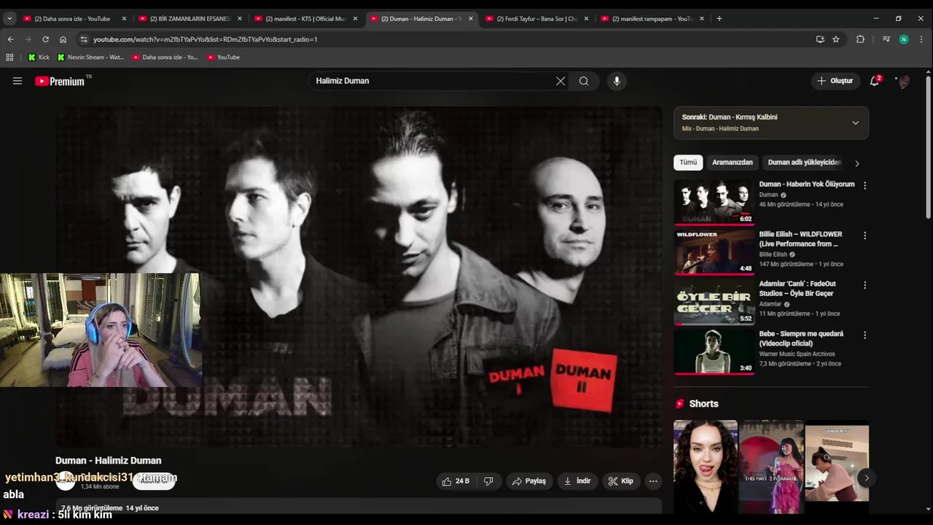Open options for Haberin Yok Ölüyorum video
The image size is (933, 525).
864,185
